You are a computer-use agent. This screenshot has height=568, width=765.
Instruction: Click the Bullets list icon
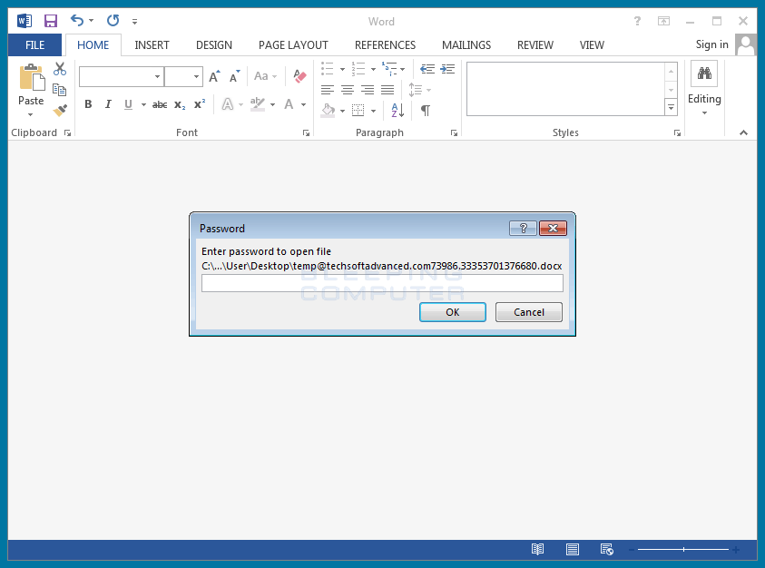(x=328, y=68)
